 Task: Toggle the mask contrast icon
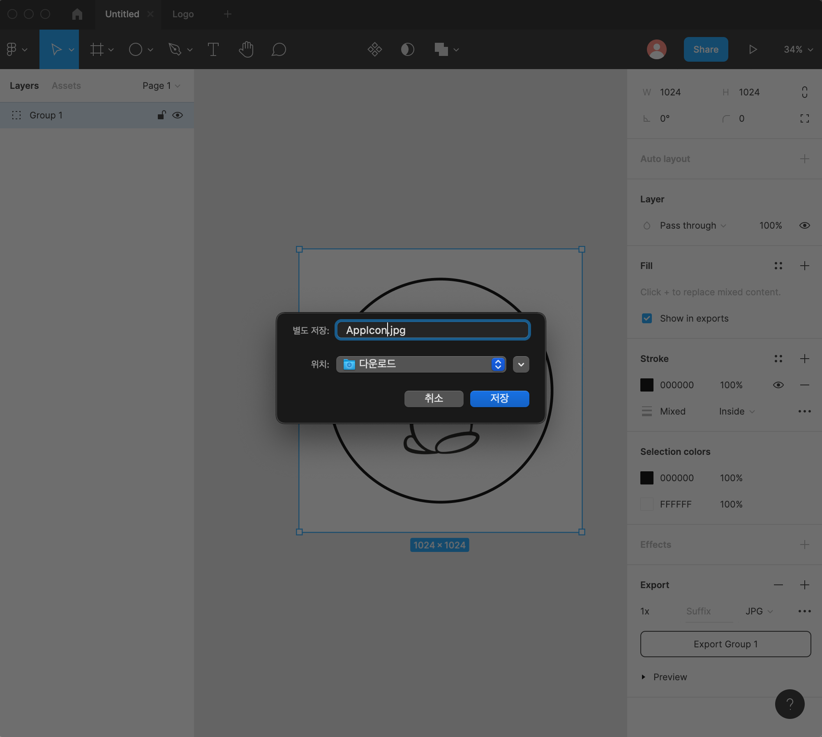pos(407,49)
